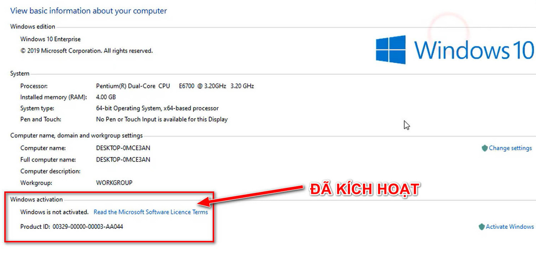Click the shield icon beside Change settings
This screenshot has width=536, height=258.
coord(485,148)
